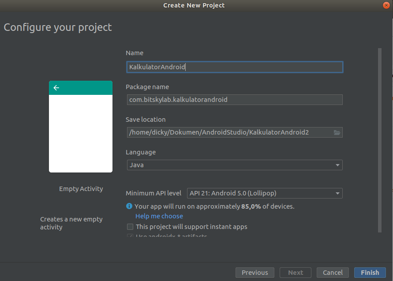Click the Empty Activity template thumbnail
Image resolution: width=393 pixels, height=281 pixels.
tap(81, 127)
